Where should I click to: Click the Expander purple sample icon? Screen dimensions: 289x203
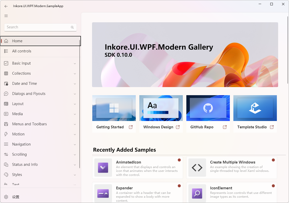pos(103,193)
